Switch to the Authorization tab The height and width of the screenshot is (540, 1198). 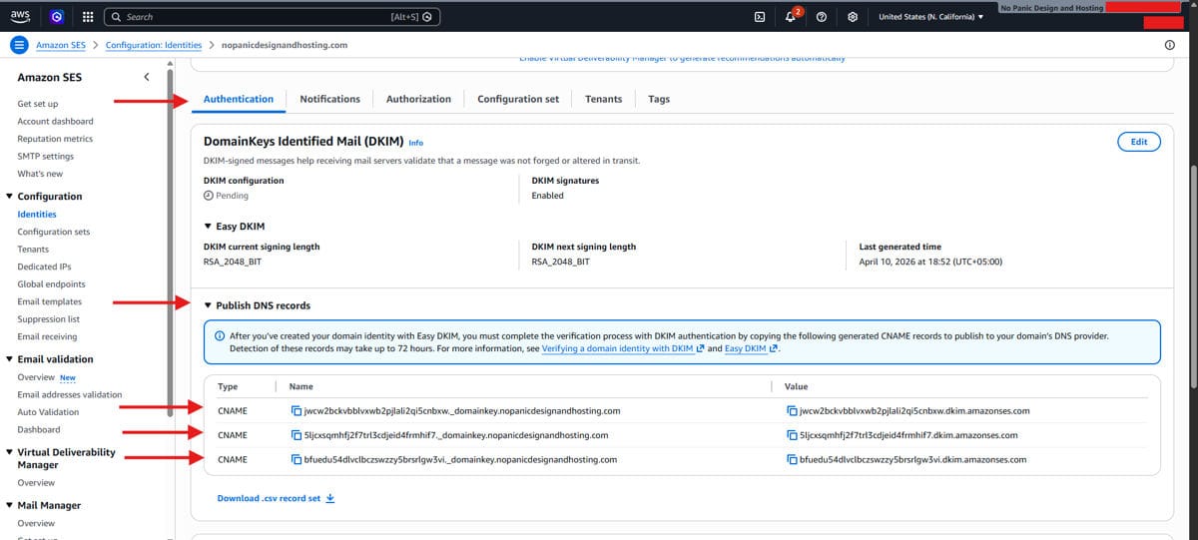[418, 99]
